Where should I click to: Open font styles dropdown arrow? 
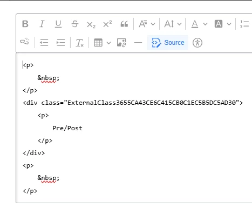[x=153, y=24]
